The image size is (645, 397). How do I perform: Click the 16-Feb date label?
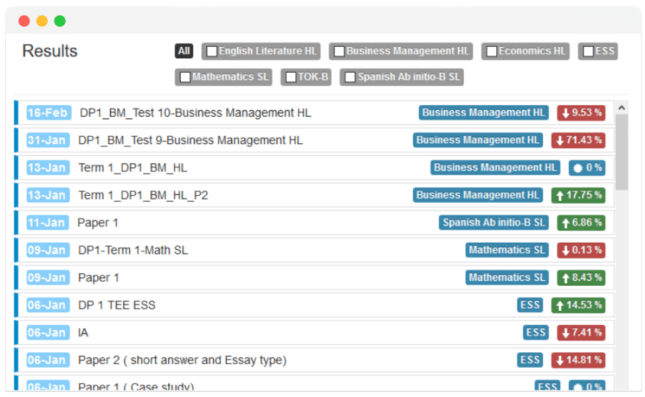[48, 113]
